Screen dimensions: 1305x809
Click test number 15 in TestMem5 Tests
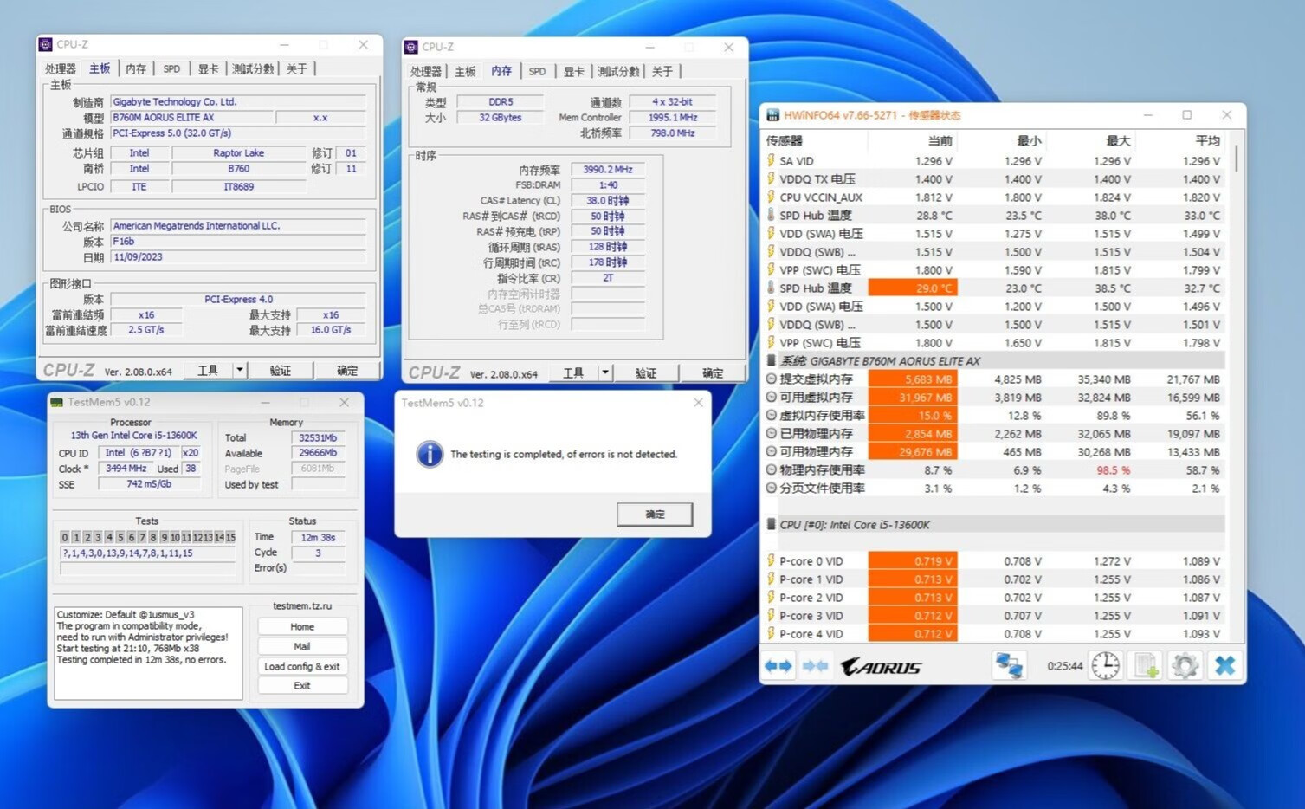coord(230,537)
